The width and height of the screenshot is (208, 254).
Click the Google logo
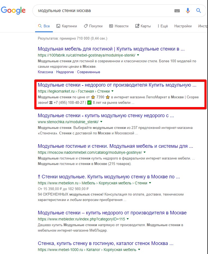[x=13, y=11]
